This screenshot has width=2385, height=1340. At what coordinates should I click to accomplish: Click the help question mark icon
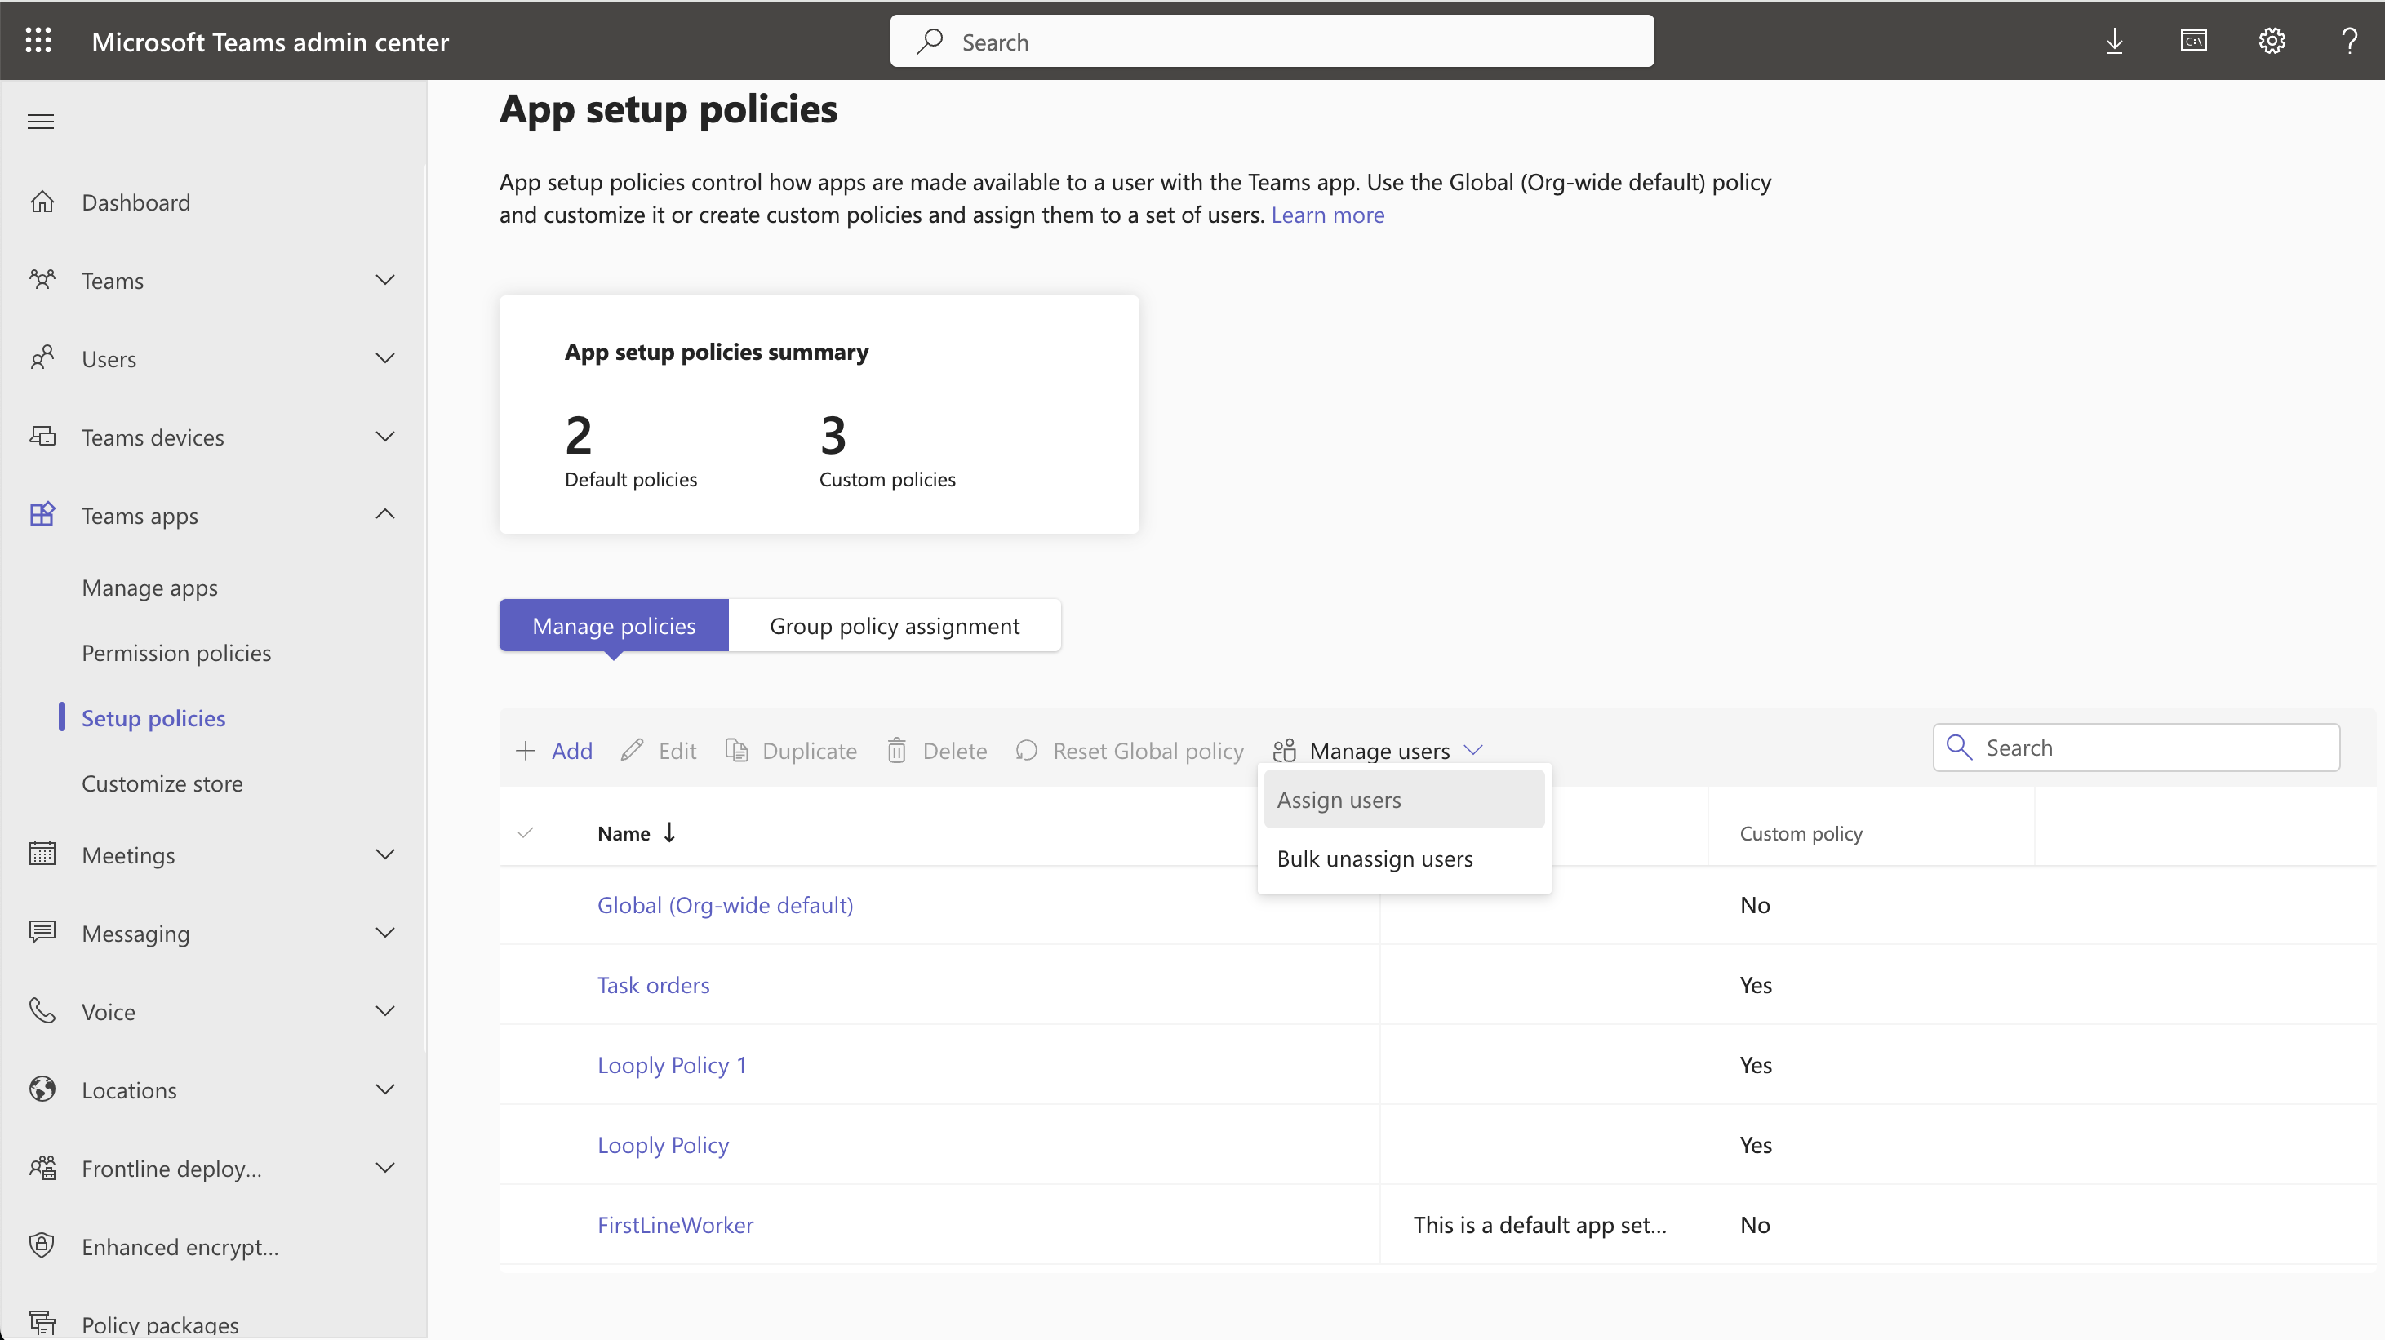coord(2349,41)
